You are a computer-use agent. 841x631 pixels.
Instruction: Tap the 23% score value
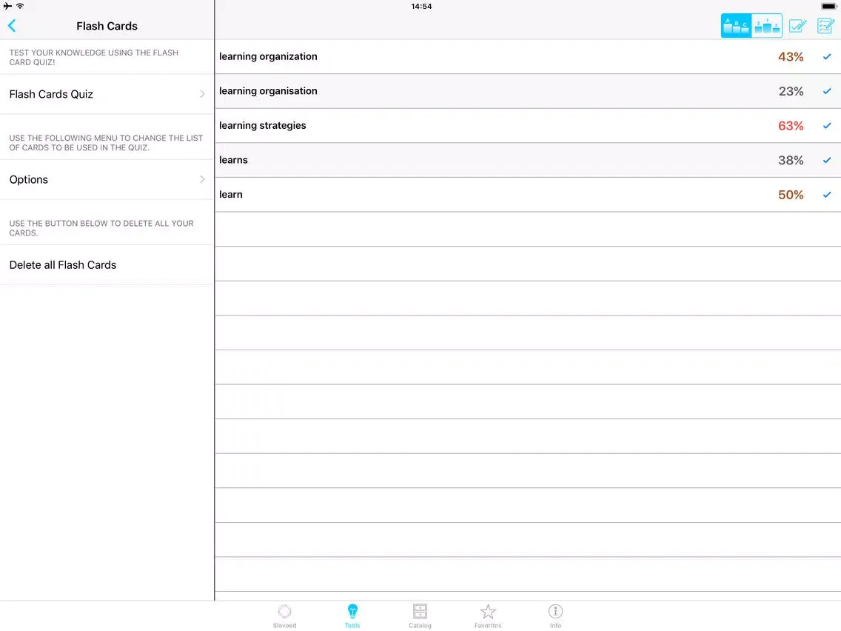click(x=791, y=91)
